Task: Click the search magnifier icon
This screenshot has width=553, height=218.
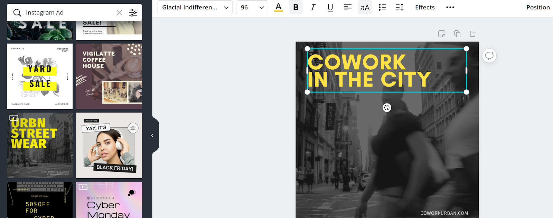Action: pyautogui.click(x=17, y=13)
